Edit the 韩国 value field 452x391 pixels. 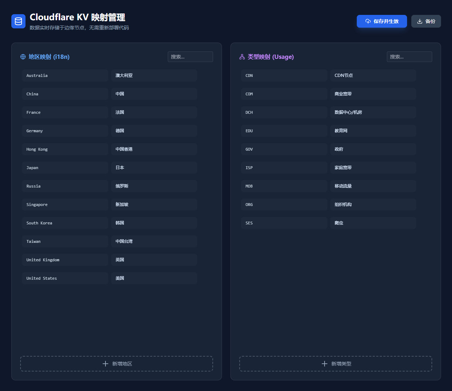(154, 223)
